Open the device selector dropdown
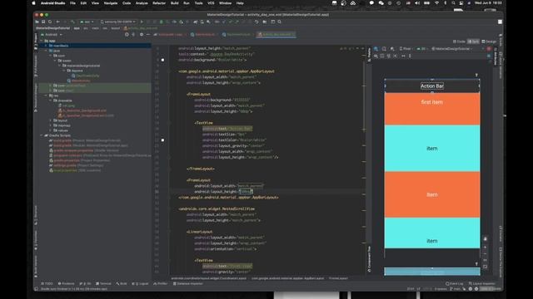This screenshot has height=299, width=533. click(117, 22)
